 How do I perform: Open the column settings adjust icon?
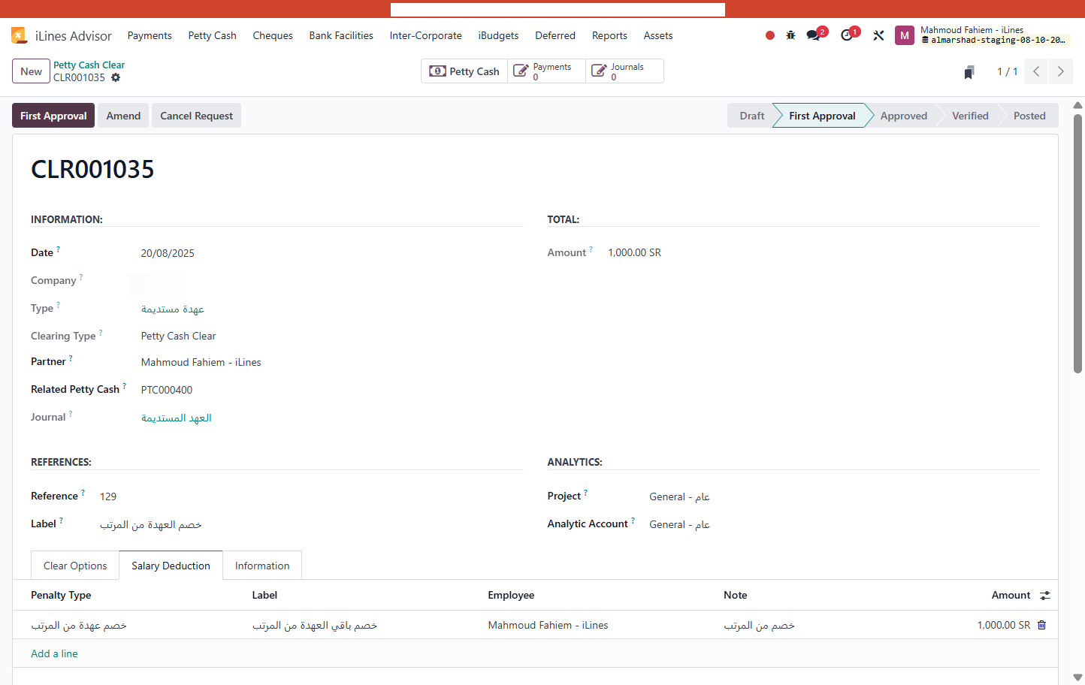coord(1045,596)
